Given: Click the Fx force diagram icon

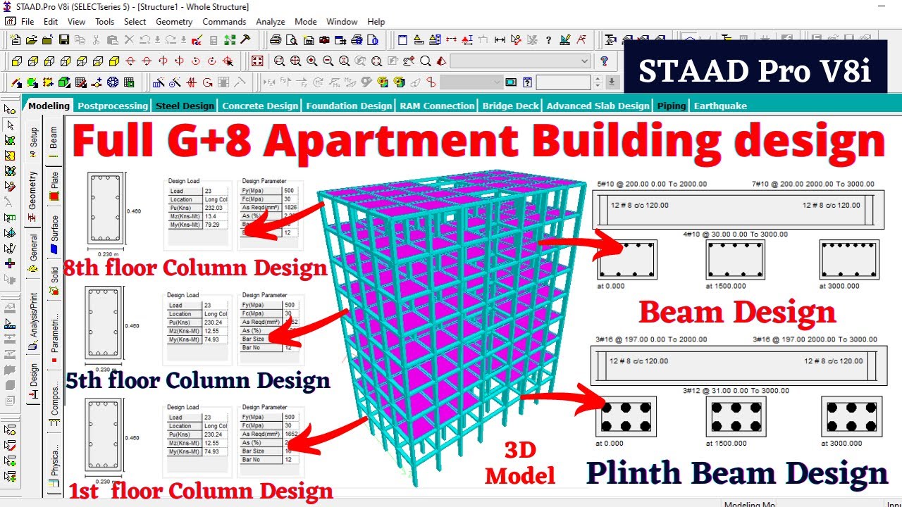Looking at the screenshot, I should pyautogui.click(x=269, y=82).
